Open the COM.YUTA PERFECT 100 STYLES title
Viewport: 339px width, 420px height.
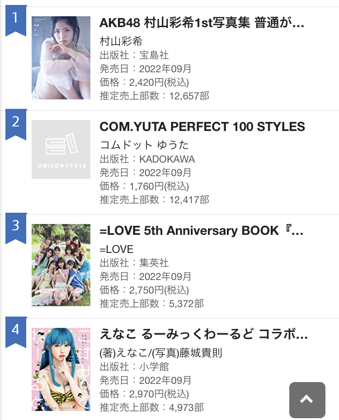coord(202,127)
